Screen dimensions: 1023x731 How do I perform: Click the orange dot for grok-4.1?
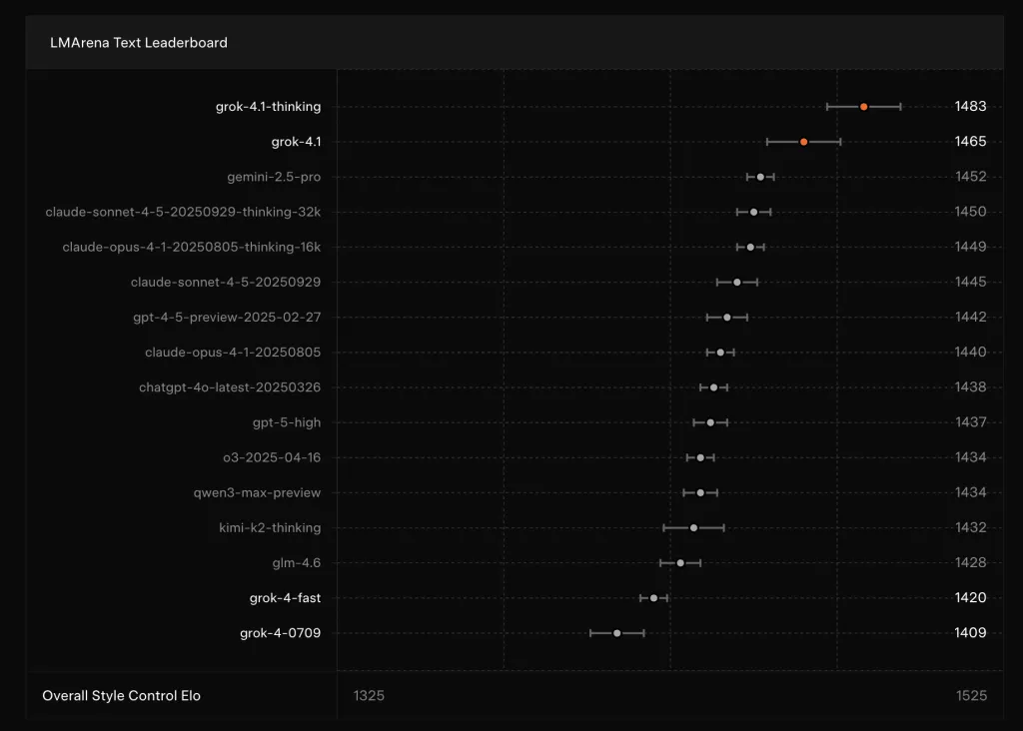tap(803, 141)
